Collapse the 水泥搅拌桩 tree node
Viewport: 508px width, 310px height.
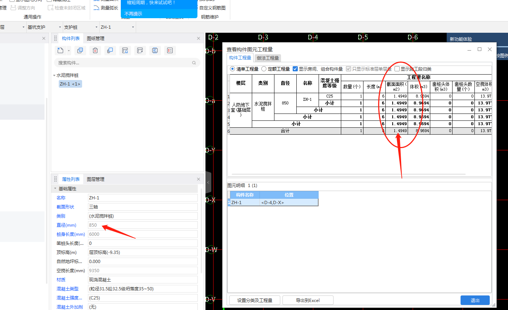click(x=54, y=75)
